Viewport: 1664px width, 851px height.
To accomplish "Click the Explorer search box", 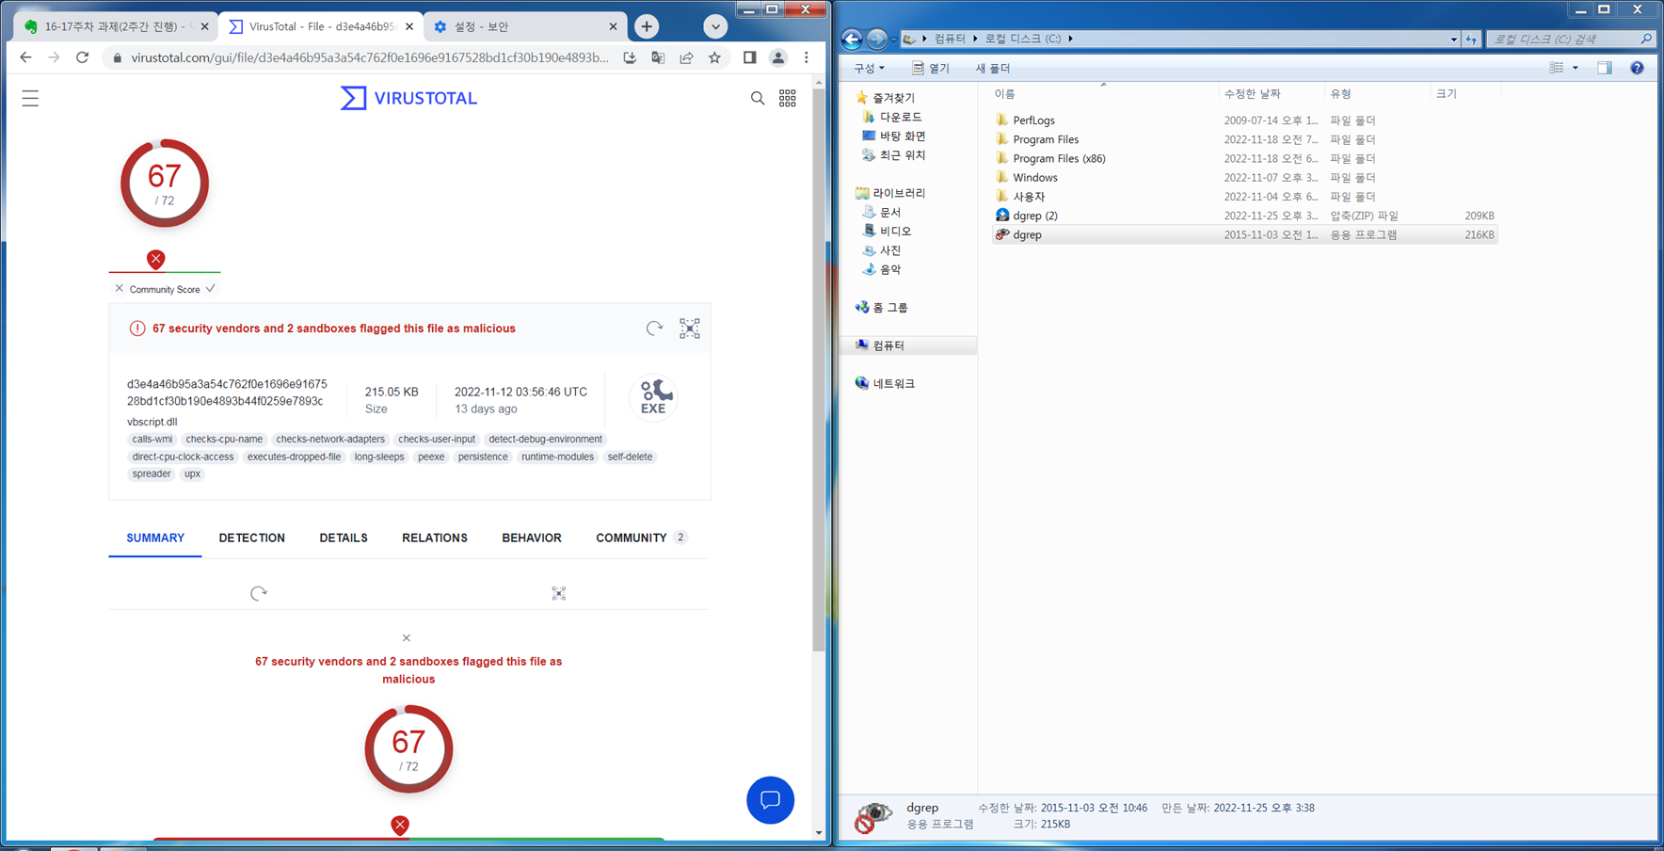I will 1570,39.
